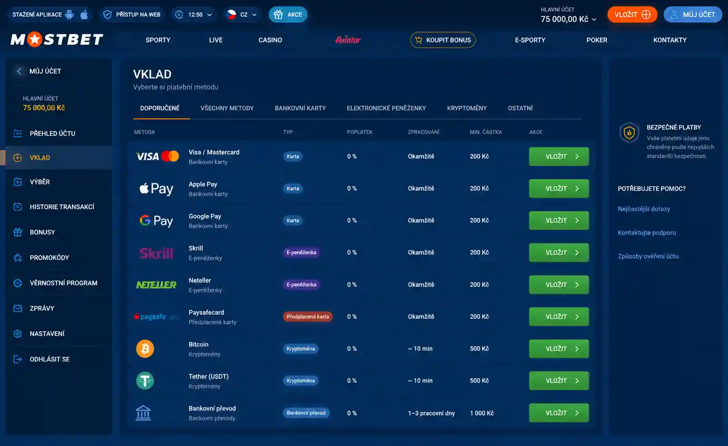The height and width of the screenshot is (446, 728).
Task: Click the Předplacená karta type badge
Action: click(308, 317)
